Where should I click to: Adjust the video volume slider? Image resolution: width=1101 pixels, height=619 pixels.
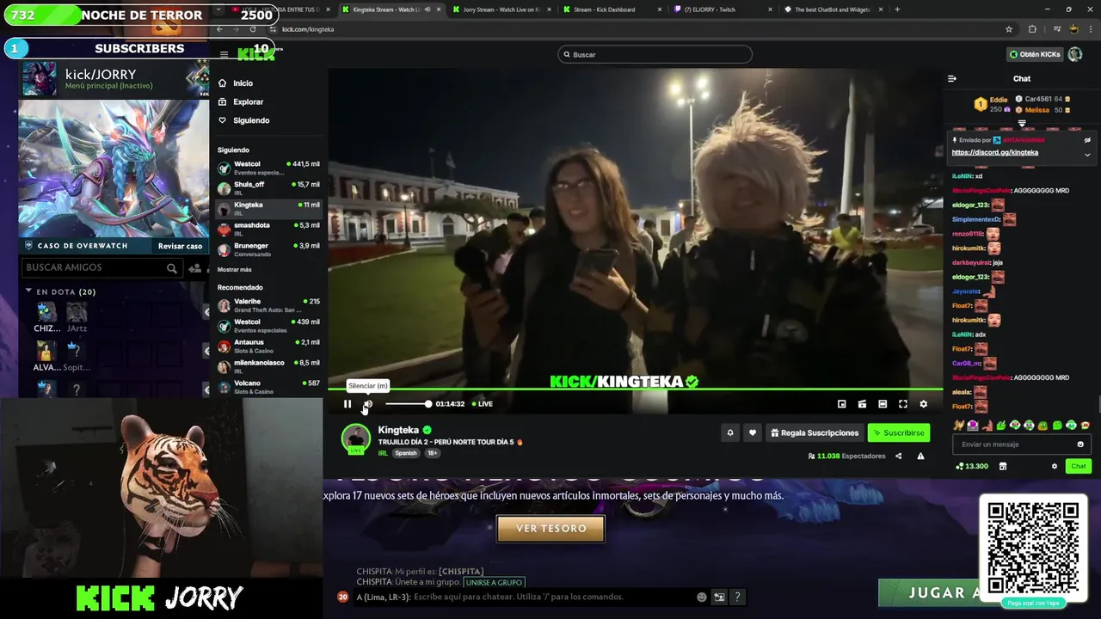tap(408, 404)
